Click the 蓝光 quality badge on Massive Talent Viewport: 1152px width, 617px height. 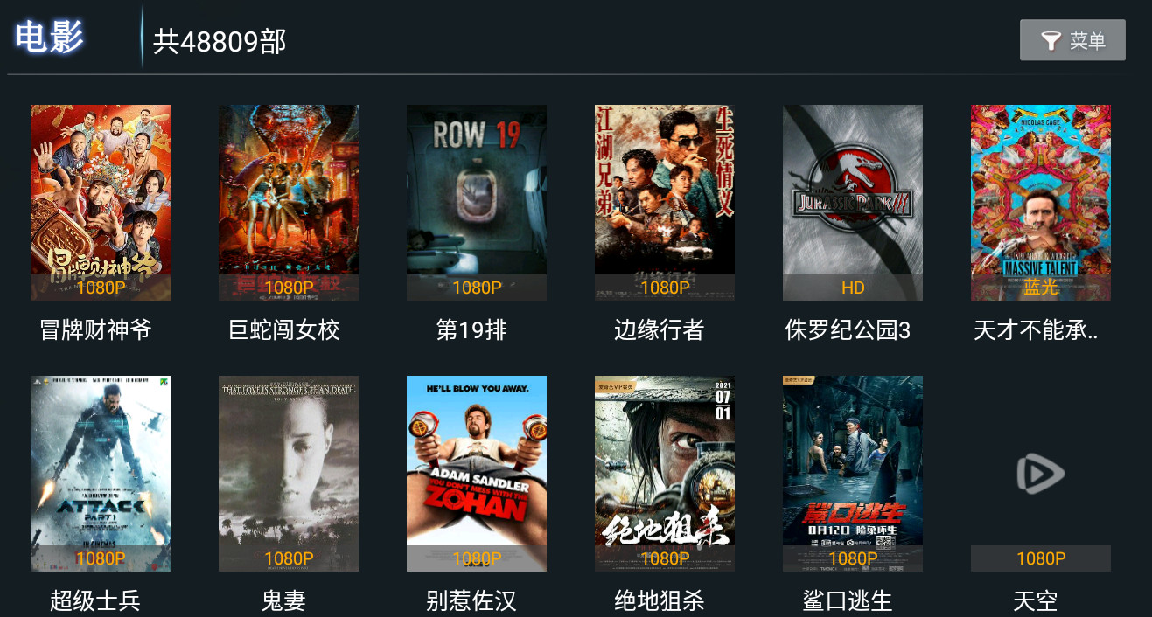coord(1041,288)
